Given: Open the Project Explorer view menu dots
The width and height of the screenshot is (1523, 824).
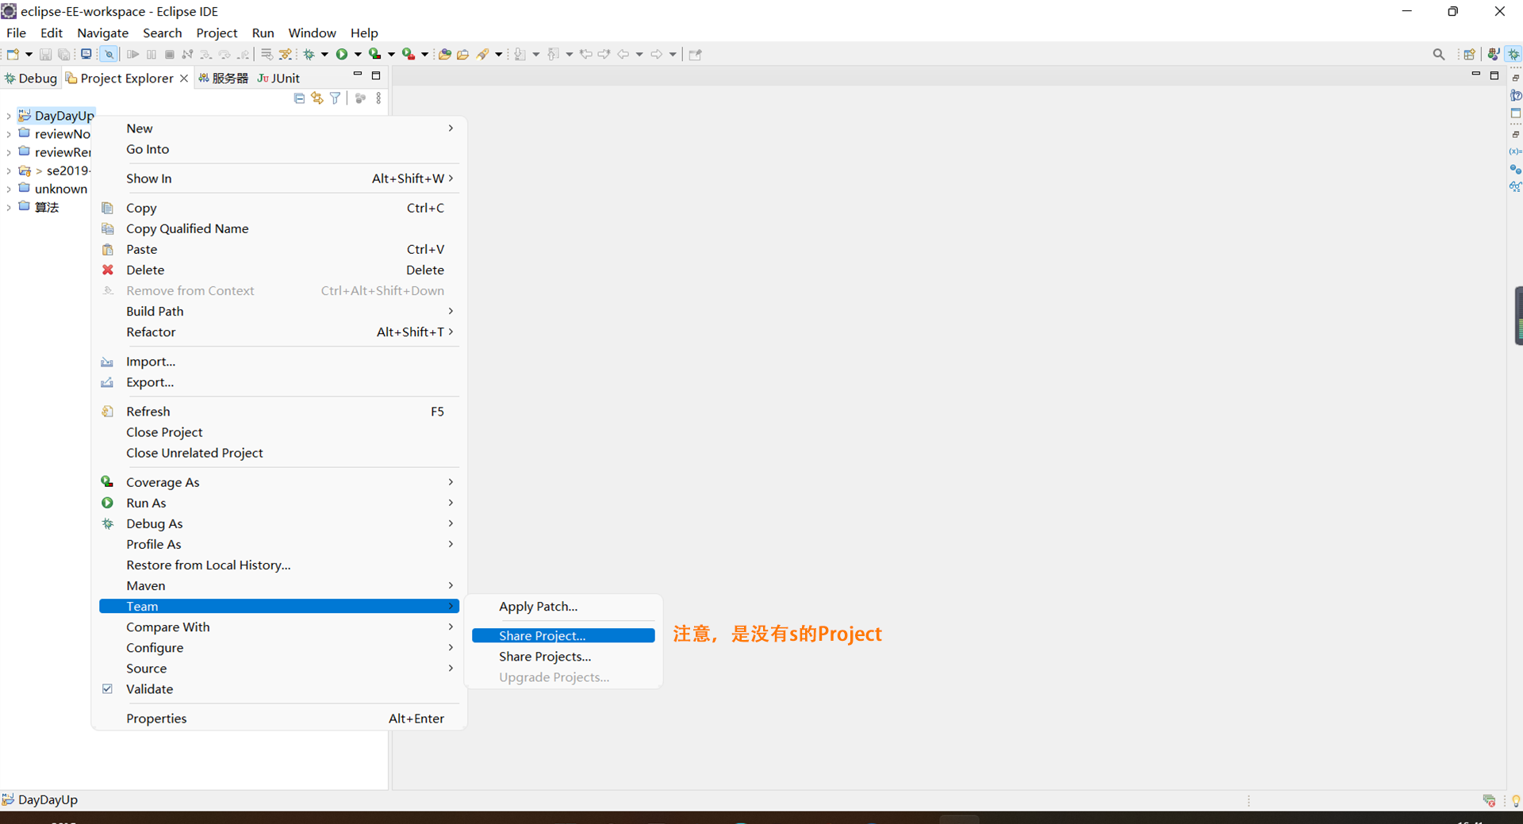Looking at the screenshot, I should coord(378,98).
